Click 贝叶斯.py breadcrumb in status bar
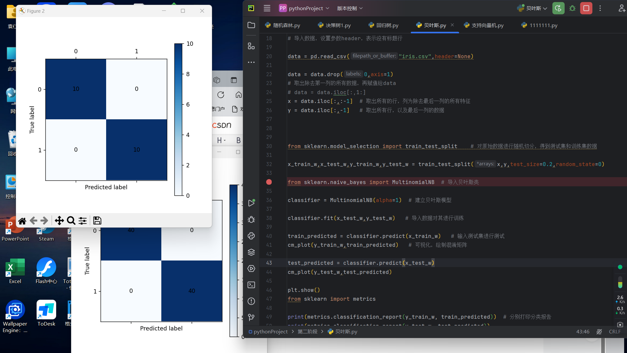Viewport: 627px width, 353px height. 343,332
